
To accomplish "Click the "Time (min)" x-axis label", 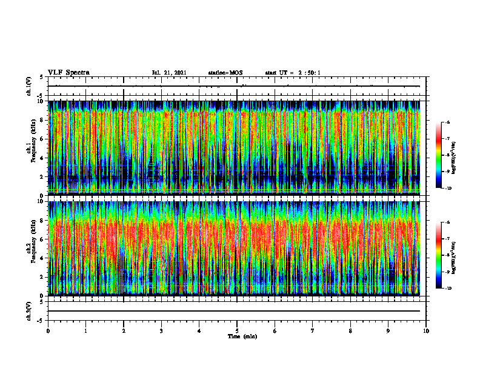I will [242, 336].
